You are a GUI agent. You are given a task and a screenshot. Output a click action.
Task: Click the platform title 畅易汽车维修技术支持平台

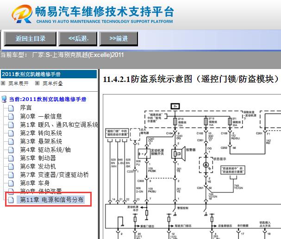(105, 12)
